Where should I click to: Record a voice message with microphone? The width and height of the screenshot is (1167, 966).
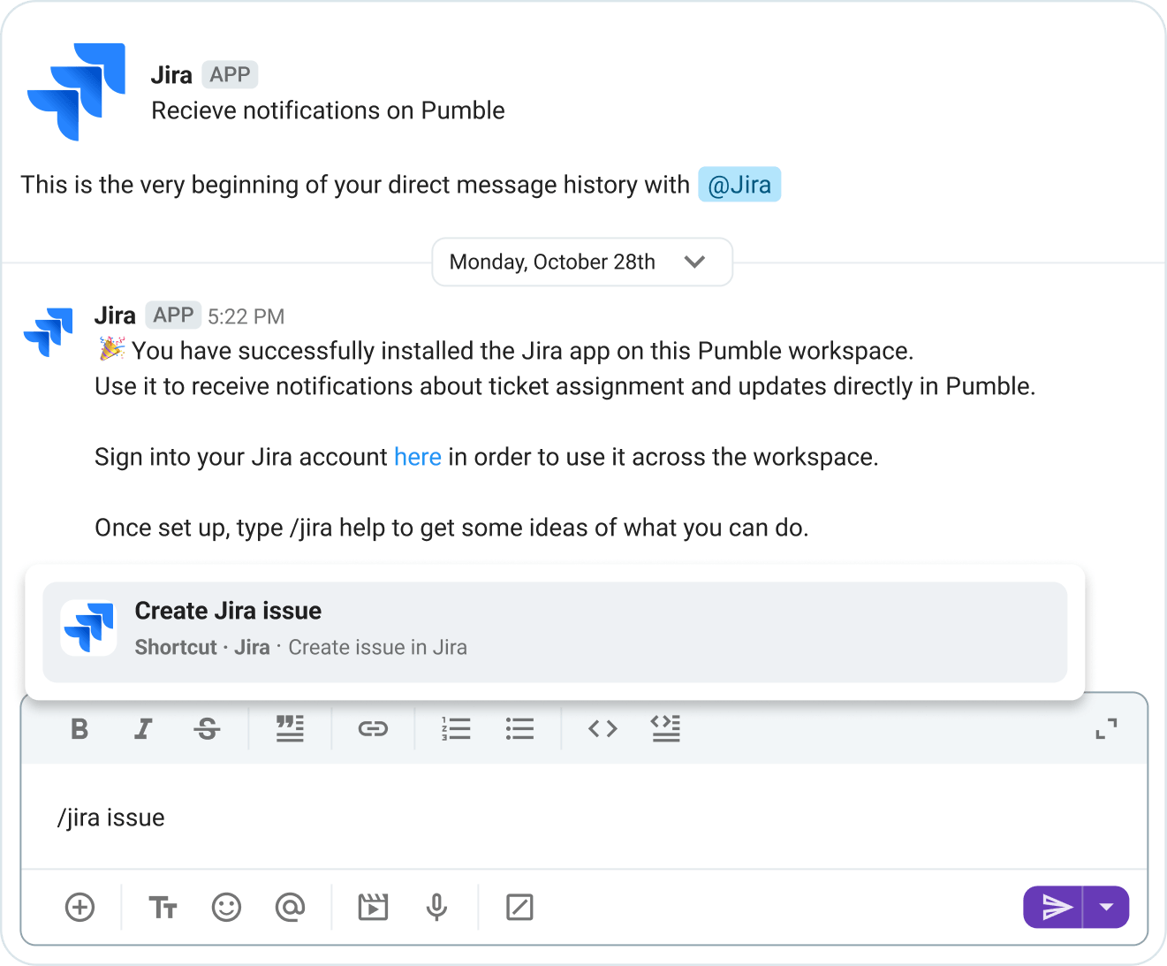point(436,908)
